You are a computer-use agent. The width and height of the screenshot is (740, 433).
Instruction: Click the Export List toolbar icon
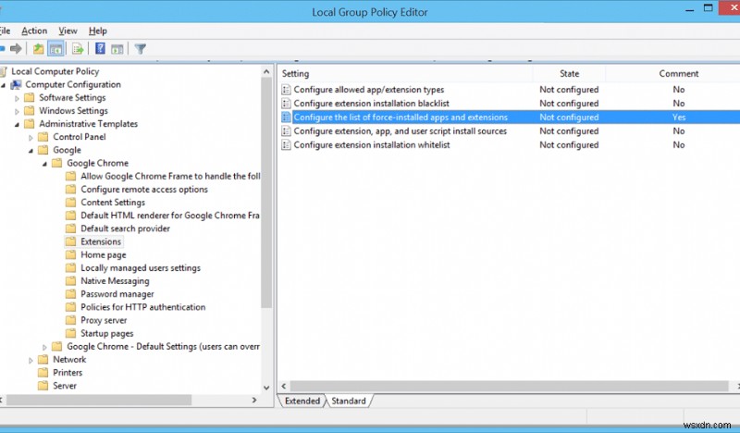78,49
